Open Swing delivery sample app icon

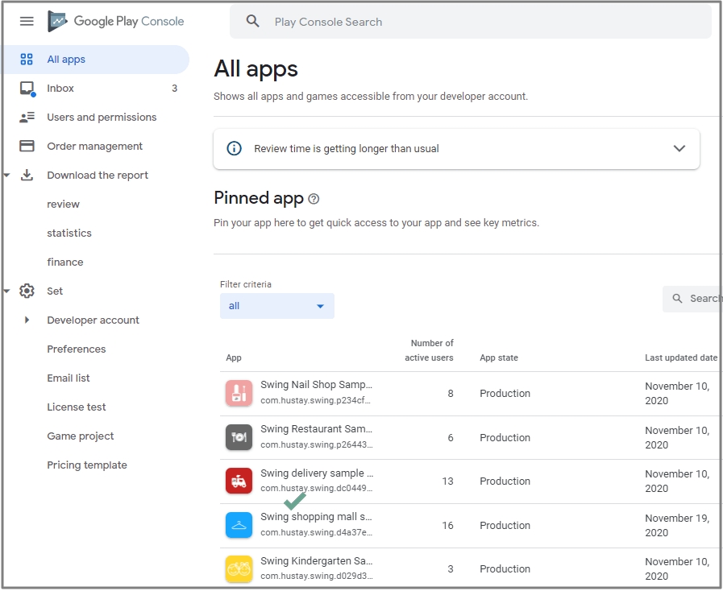coord(239,481)
